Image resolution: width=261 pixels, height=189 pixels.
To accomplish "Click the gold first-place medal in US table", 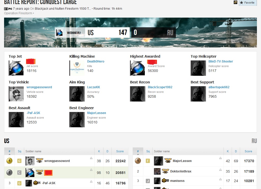I will click(9, 161).
